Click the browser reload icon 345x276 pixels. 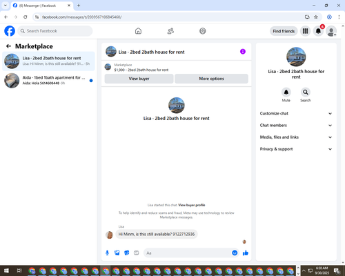(26, 17)
